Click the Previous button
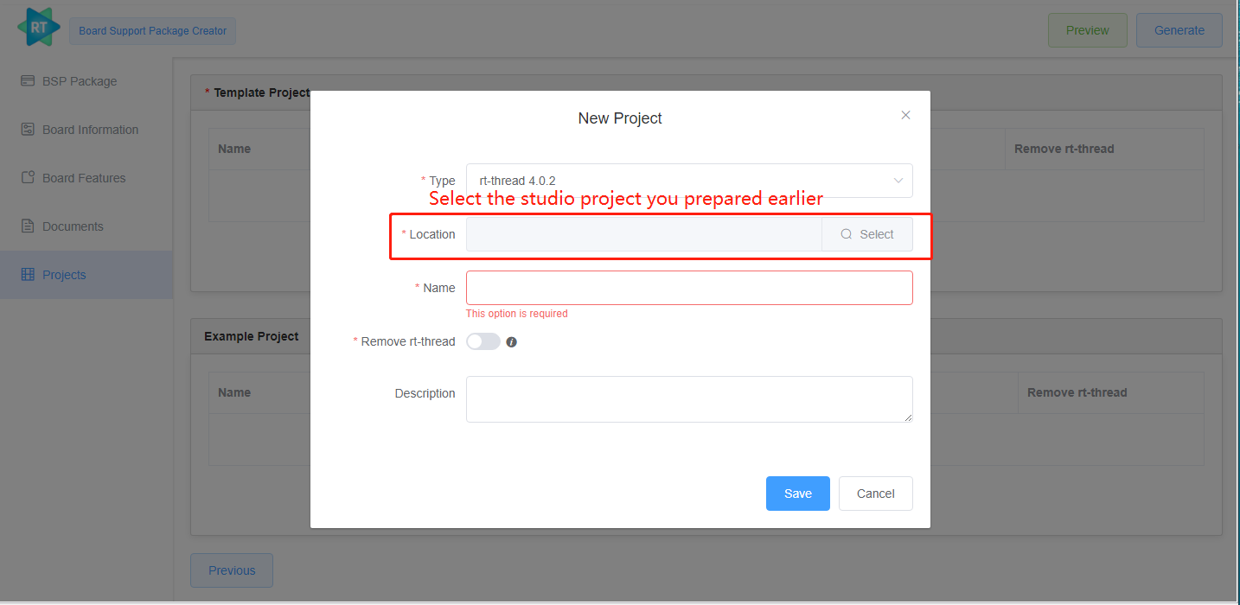Image resolution: width=1240 pixels, height=605 pixels. (231, 570)
